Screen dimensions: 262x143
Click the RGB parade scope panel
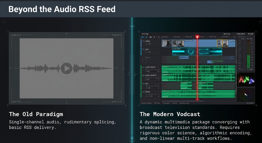point(246,80)
